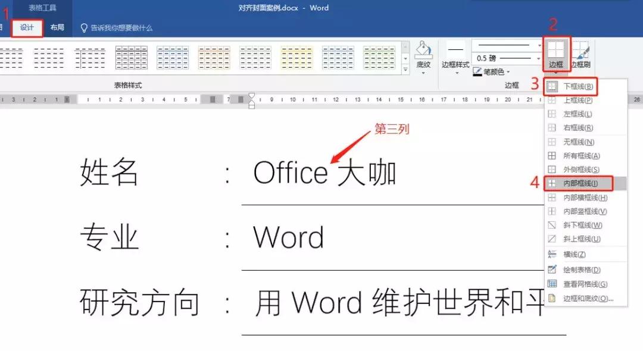The width and height of the screenshot is (643, 351).
Task: Select 内部横框线(H) inside horizontal border
Action: tap(586, 198)
